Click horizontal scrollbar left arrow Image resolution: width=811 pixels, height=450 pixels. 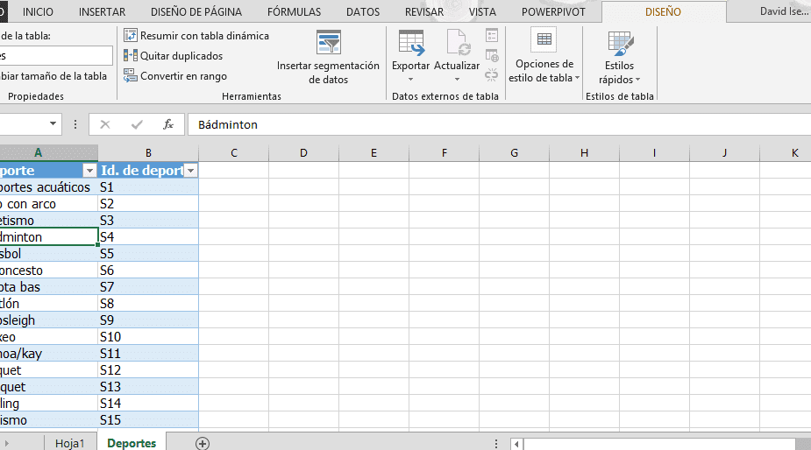tap(516, 444)
